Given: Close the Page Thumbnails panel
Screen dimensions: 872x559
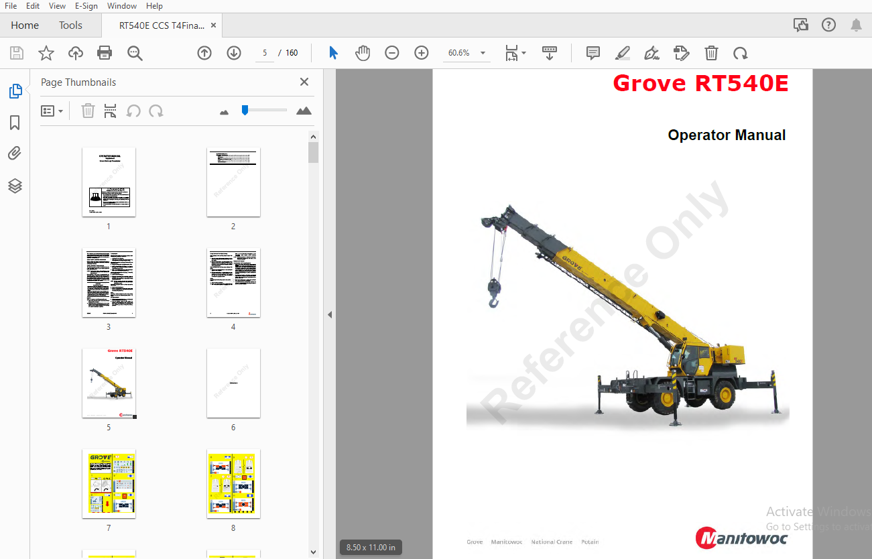Looking at the screenshot, I should [x=304, y=82].
